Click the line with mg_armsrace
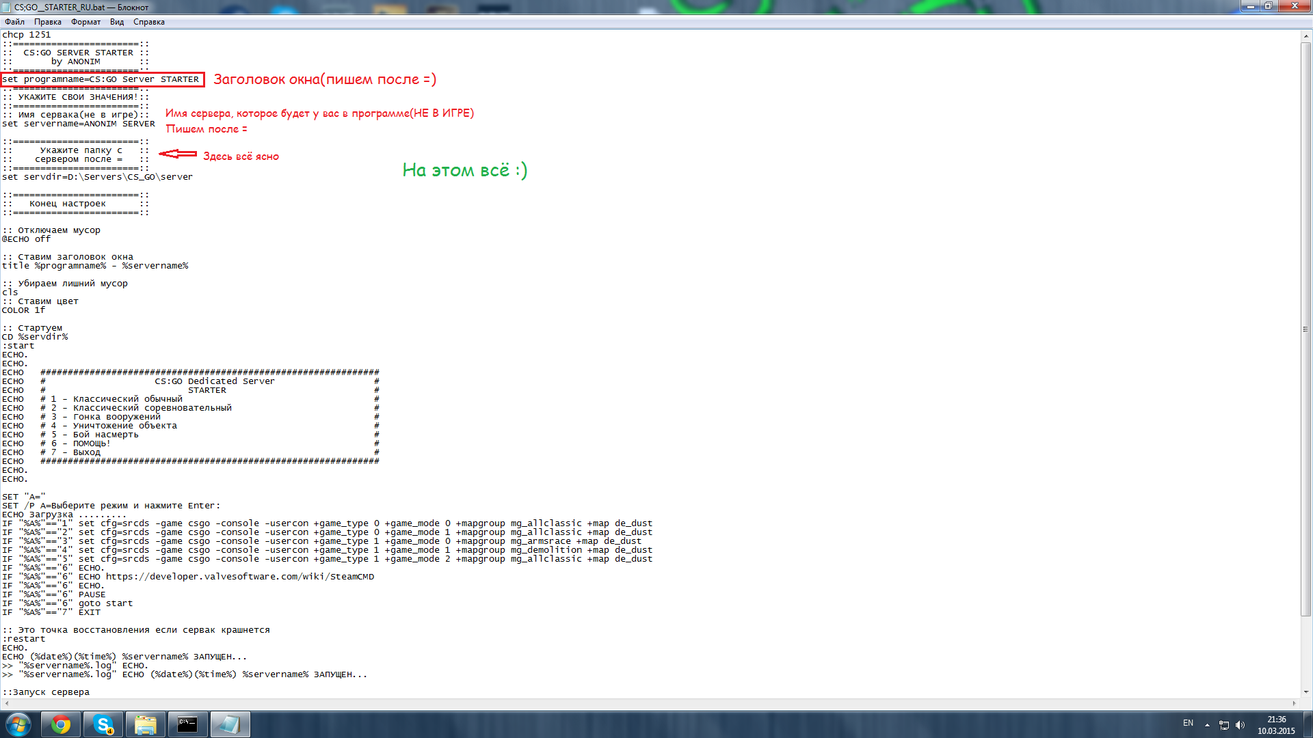This screenshot has height=738, width=1313. click(322, 541)
